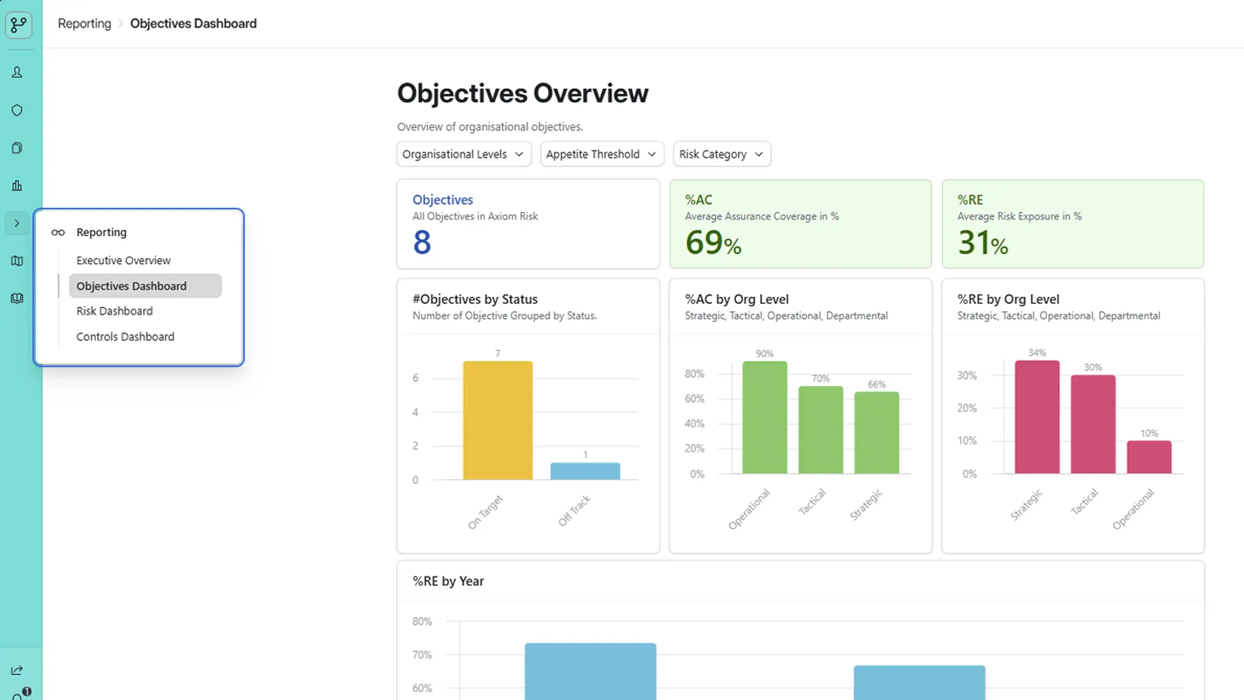Click the yellow On Target bar
Screen dimensions: 1244x700
[498, 421]
